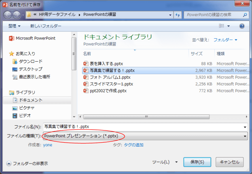Image resolution: width=252 pixels, height=174 pixels.
Task: Click the blue help icon
Action: click(242, 26)
